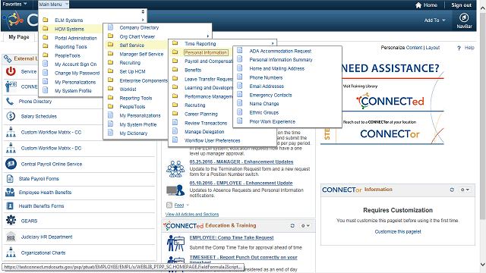Screen dimensions: 486x273
Task: Open Payroll and Compensation folder
Action: [208, 61]
